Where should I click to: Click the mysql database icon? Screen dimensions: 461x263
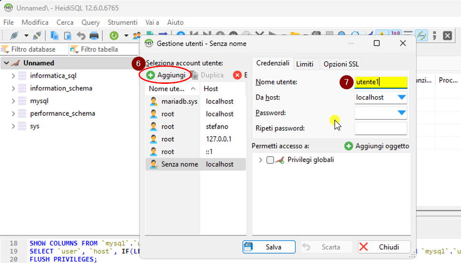[x=22, y=101]
